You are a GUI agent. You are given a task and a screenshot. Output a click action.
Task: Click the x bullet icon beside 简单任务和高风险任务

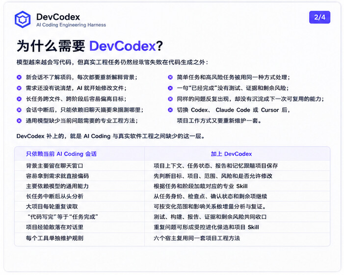coord(170,77)
